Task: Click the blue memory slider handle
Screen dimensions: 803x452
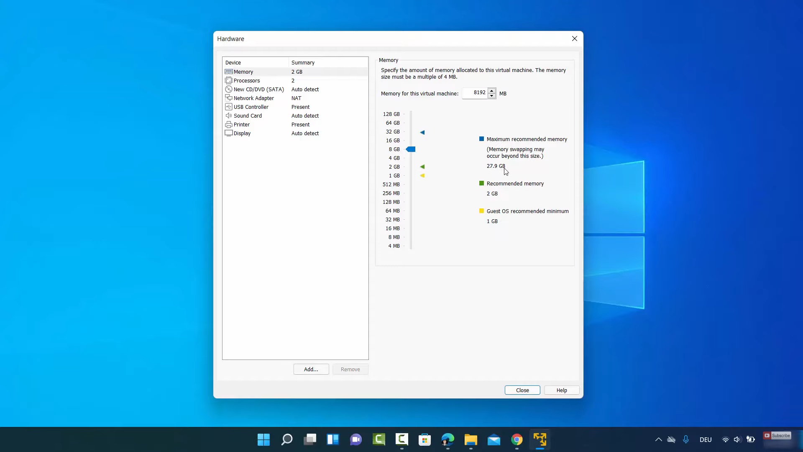Action: pyautogui.click(x=411, y=149)
